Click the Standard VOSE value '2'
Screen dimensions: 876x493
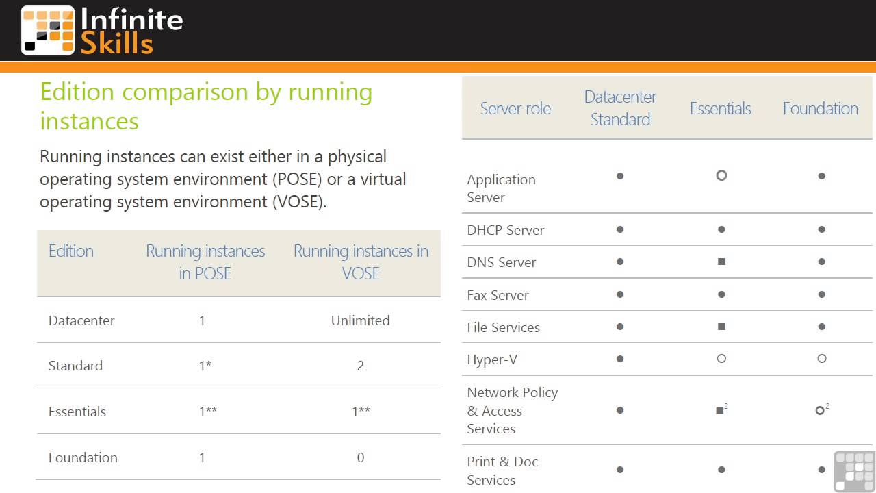click(361, 366)
